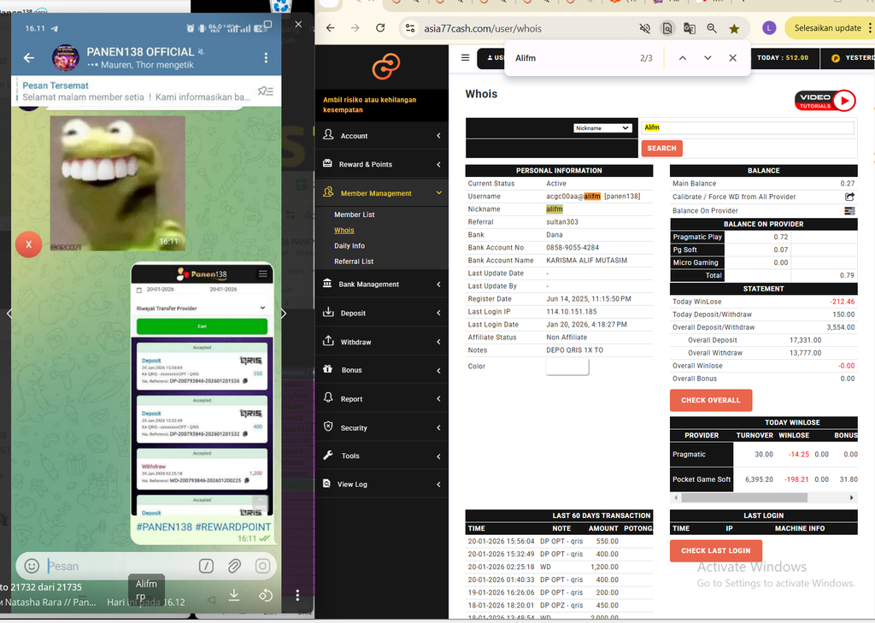Attach a file with paperclip icon

click(234, 566)
